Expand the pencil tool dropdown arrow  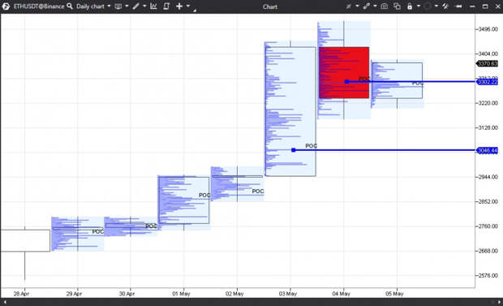[x=144, y=6]
